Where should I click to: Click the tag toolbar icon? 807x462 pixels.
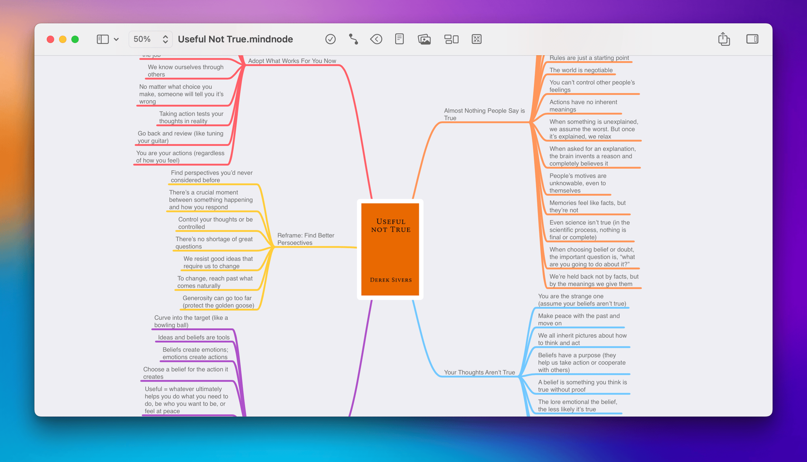tap(376, 39)
